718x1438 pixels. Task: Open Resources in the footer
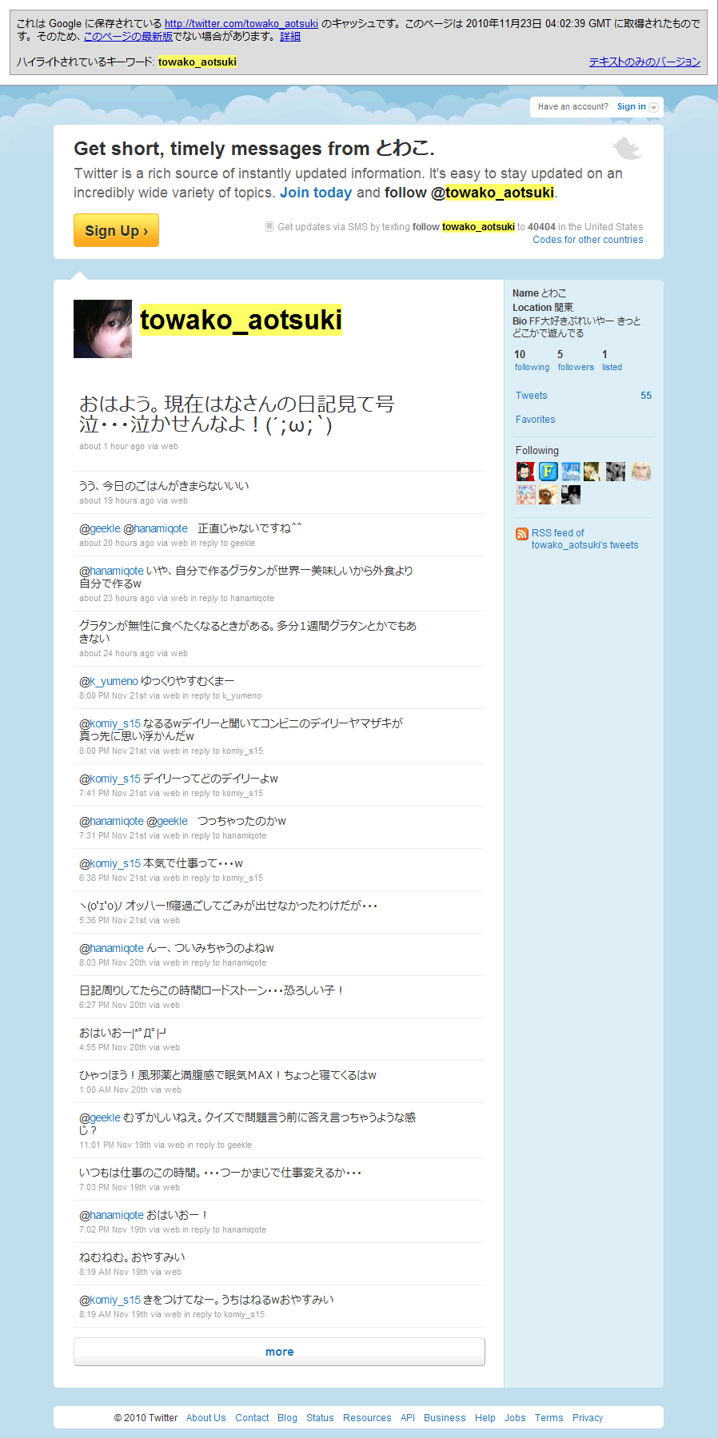367,1418
